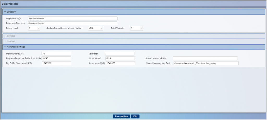Focus the Response Directory text field
The width and height of the screenshot is (267, 120).
72,23
